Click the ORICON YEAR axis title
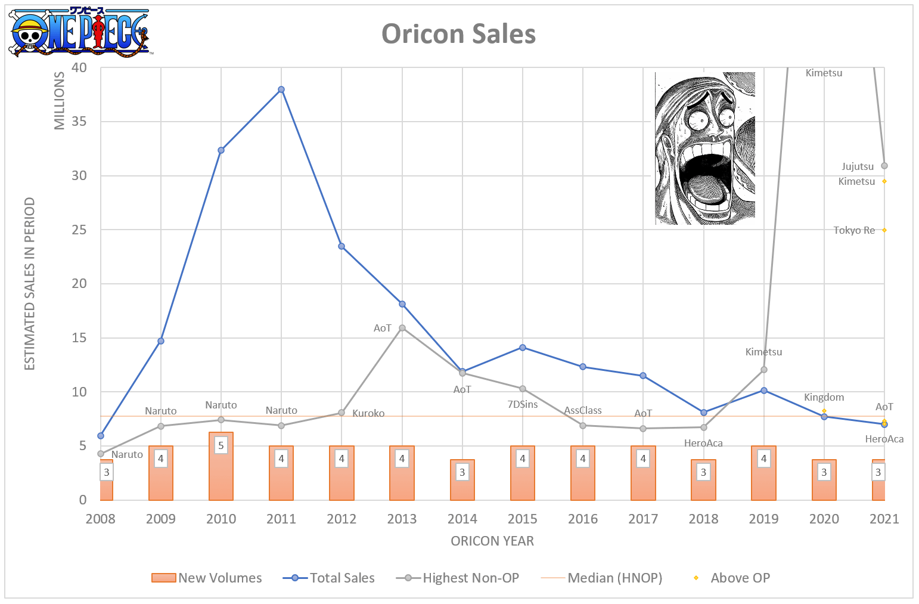The image size is (919, 604). (x=492, y=541)
